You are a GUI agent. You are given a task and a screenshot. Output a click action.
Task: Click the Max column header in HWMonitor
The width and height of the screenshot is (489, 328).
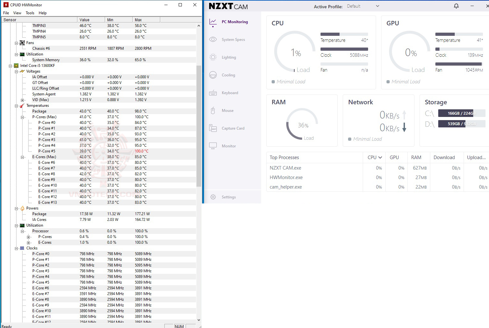[146, 20]
